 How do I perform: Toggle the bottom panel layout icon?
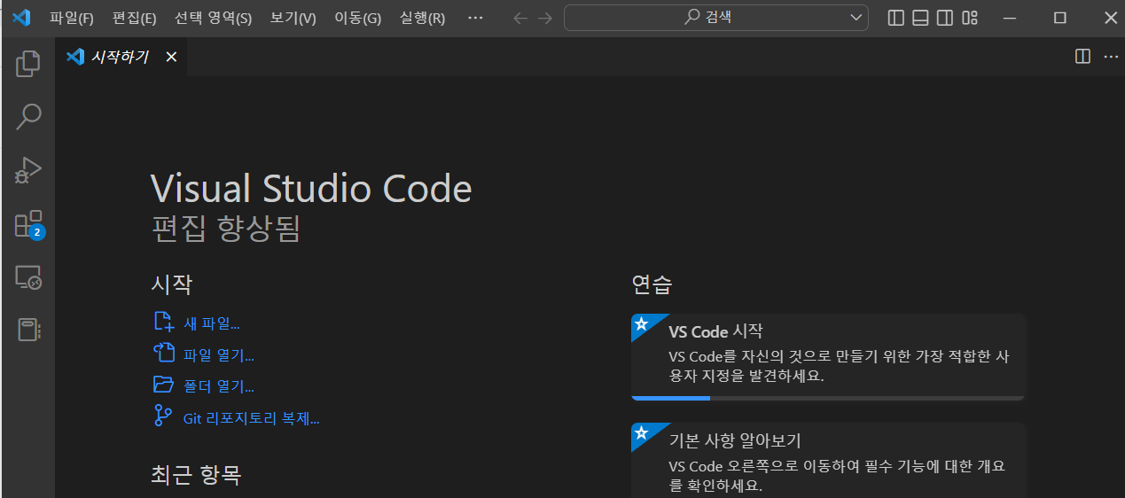(x=920, y=18)
